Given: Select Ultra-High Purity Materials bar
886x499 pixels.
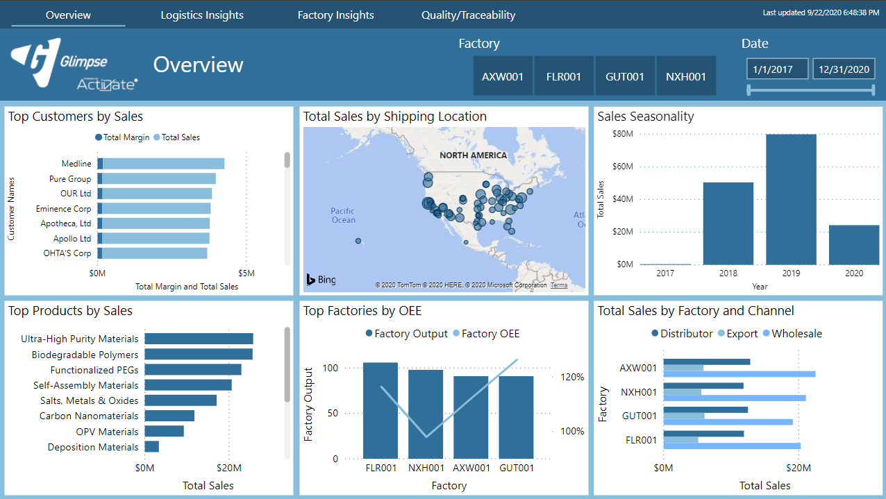Looking at the screenshot, I should tap(199, 339).
